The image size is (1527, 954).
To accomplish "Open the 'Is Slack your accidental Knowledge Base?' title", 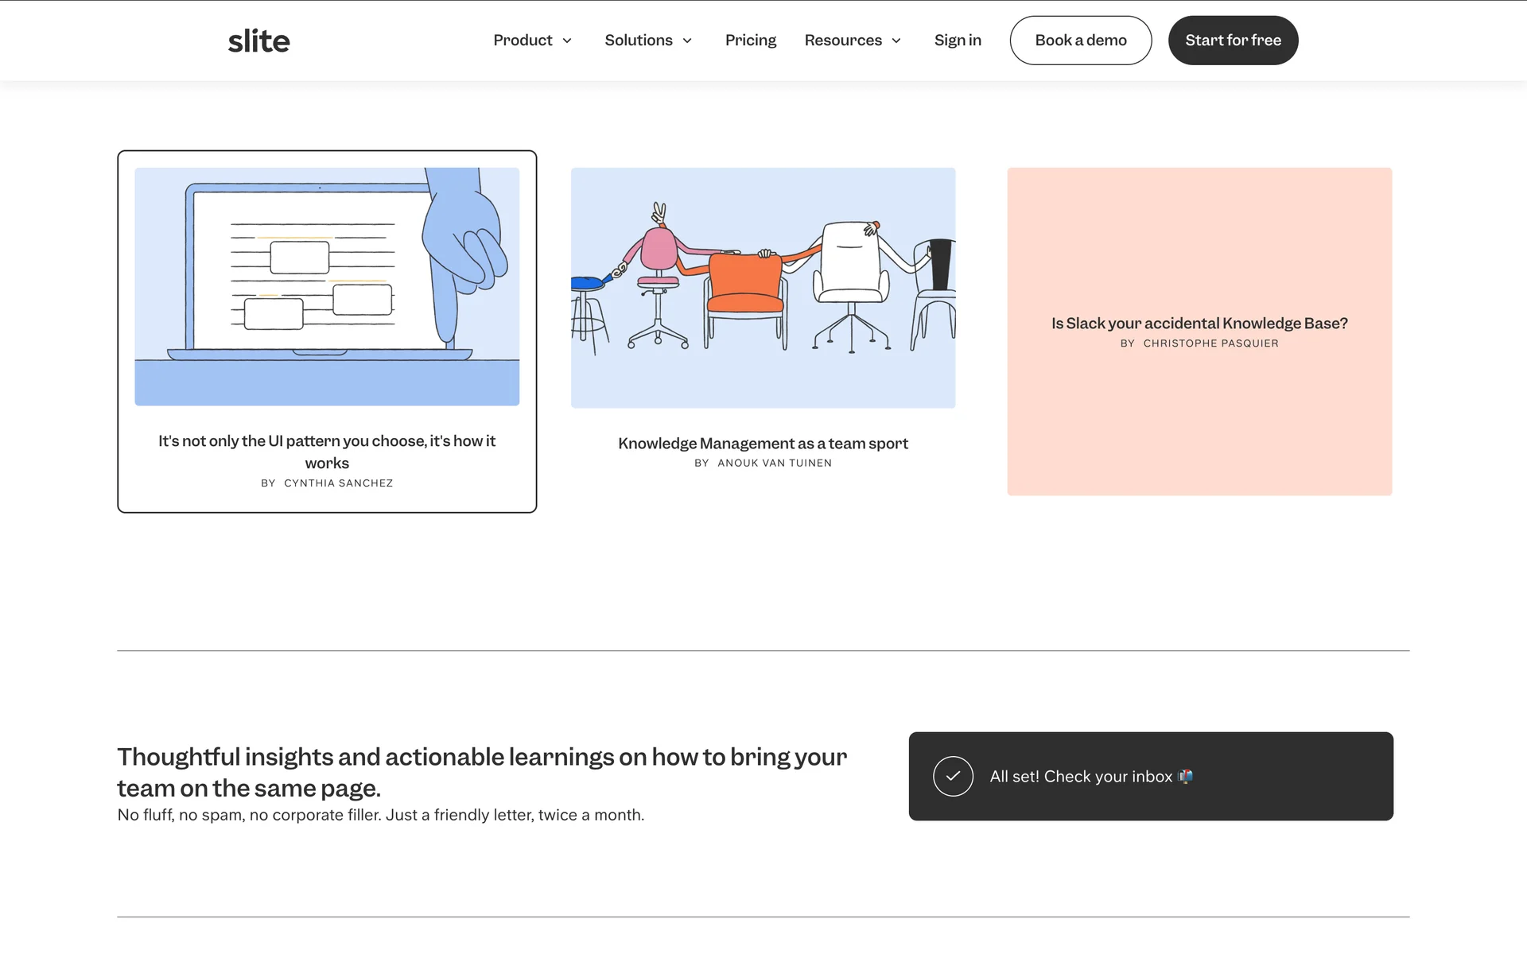I will tap(1199, 324).
